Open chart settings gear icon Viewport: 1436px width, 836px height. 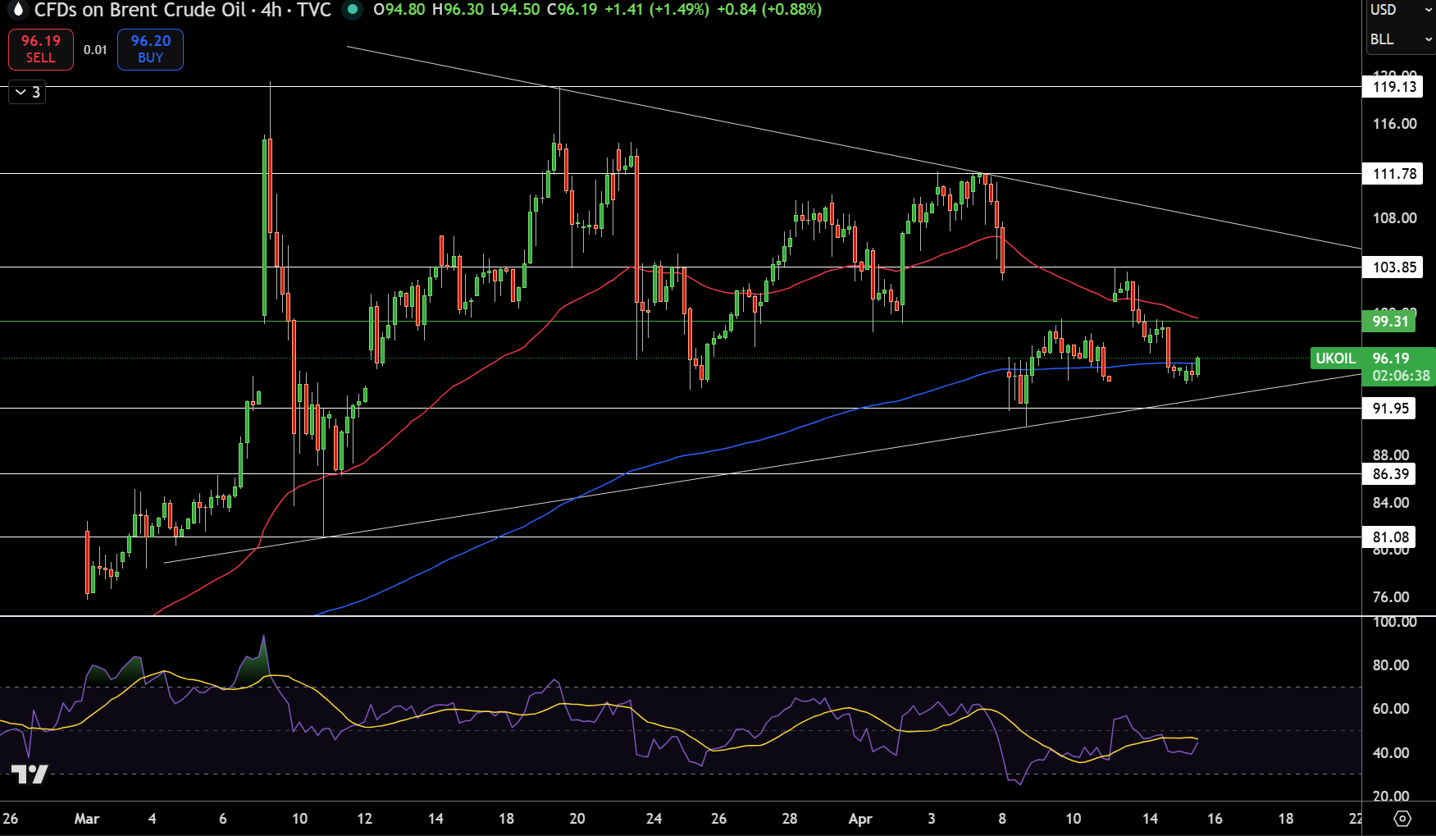(1402, 818)
